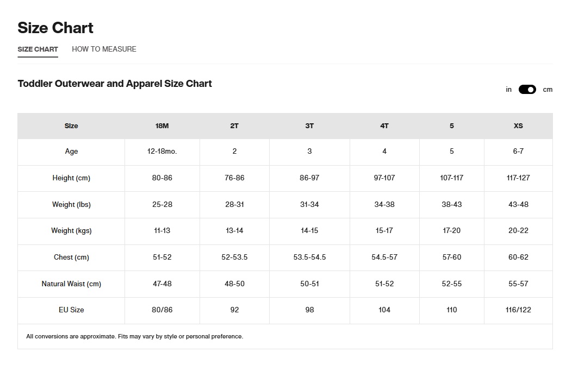Select the 2T size column header
The width and height of the screenshot is (572, 371).
tap(234, 126)
